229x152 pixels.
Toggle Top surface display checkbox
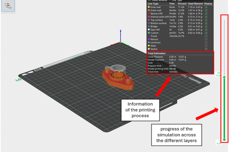[x=206, y=20]
